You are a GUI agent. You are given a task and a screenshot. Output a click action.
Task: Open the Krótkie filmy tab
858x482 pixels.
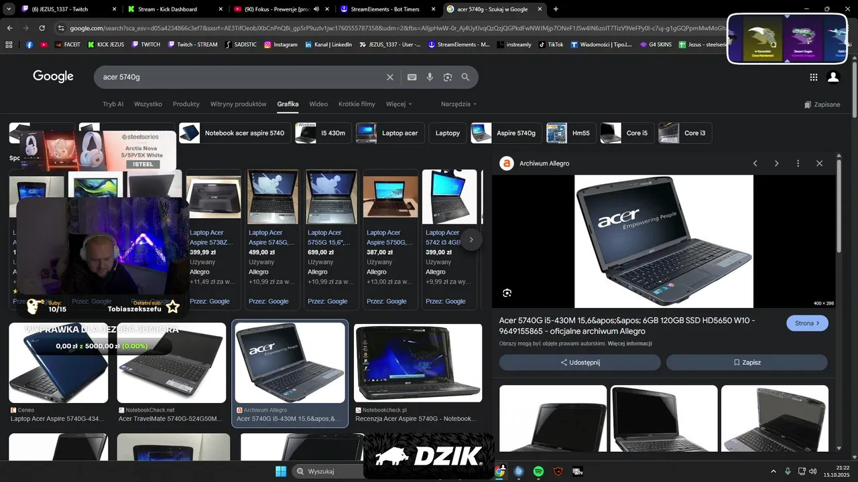tap(357, 104)
